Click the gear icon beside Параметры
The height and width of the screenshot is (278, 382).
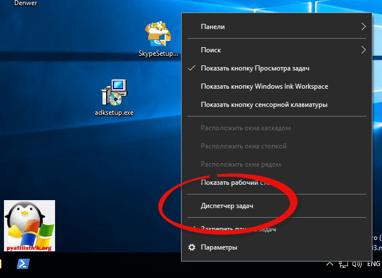click(192, 247)
